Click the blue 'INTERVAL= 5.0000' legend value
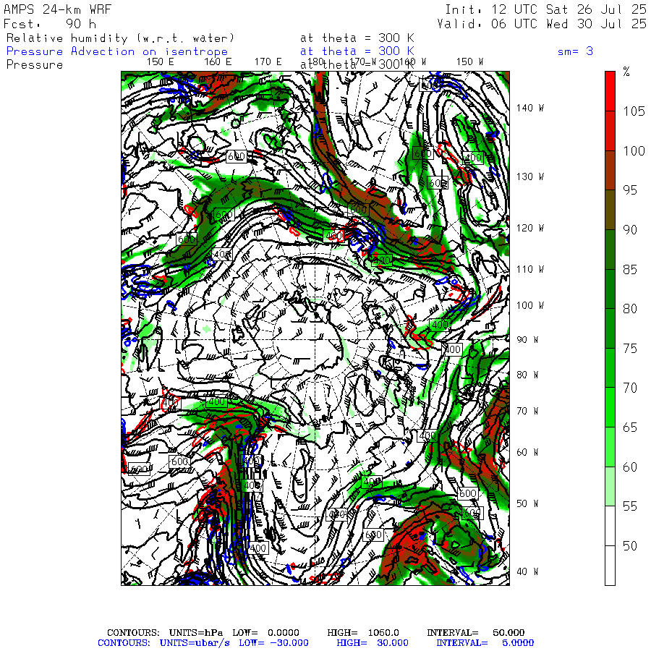This screenshot has width=651, height=651. (485, 643)
